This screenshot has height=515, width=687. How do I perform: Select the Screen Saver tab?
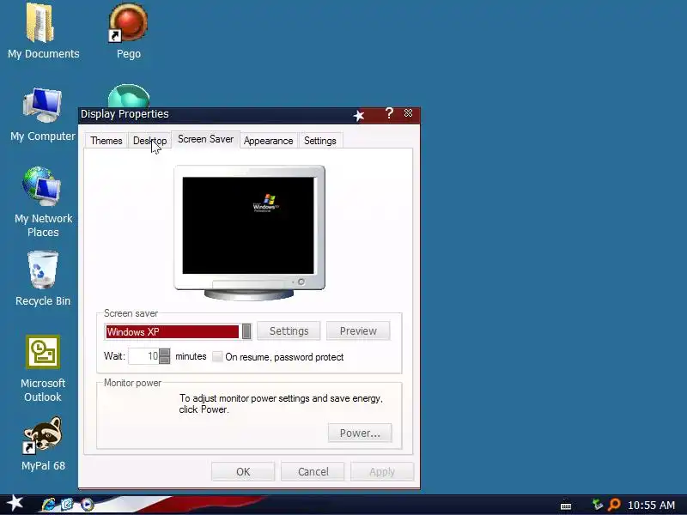click(205, 139)
